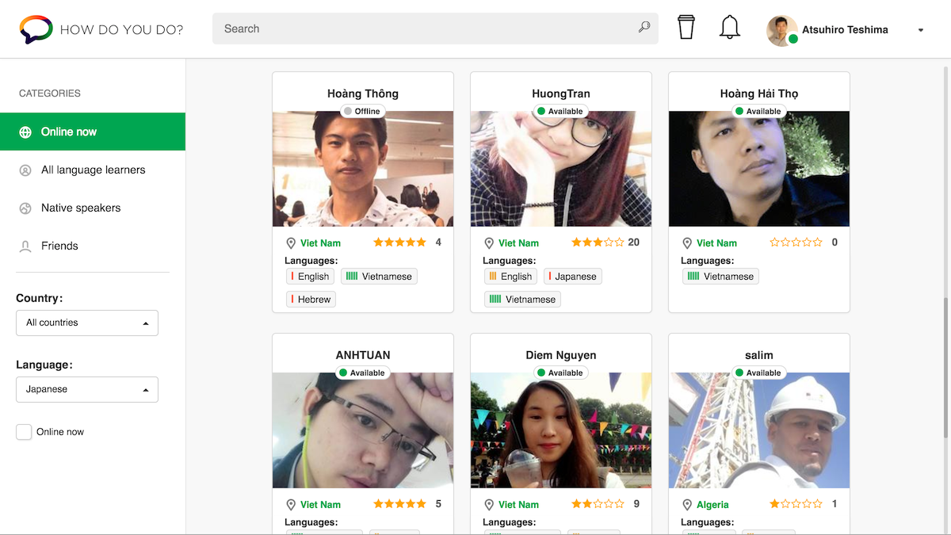Select All language learners category
This screenshot has height=535, width=951.
[93, 170]
